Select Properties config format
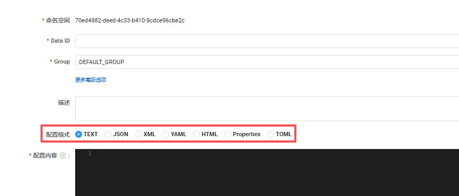Image resolution: width=459 pixels, height=196 pixels. point(228,135)
